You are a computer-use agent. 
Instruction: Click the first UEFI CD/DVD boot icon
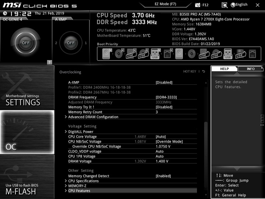119,54
